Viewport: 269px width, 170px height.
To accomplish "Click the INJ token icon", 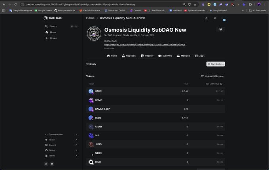I will tap(91, 136).
